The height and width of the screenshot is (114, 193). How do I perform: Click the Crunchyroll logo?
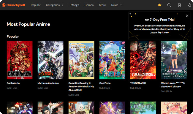[13, 5]
